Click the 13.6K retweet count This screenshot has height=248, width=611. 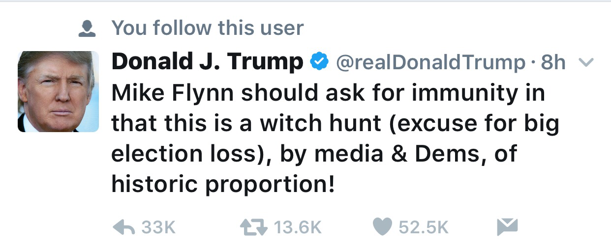coord(297,227)
